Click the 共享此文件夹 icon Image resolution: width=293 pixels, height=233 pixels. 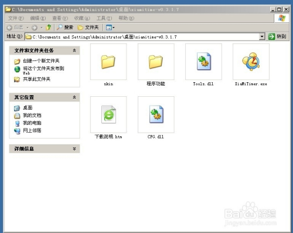point(17,79)
